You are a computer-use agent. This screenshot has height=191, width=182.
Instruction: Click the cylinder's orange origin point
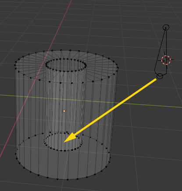click(64, 111)
